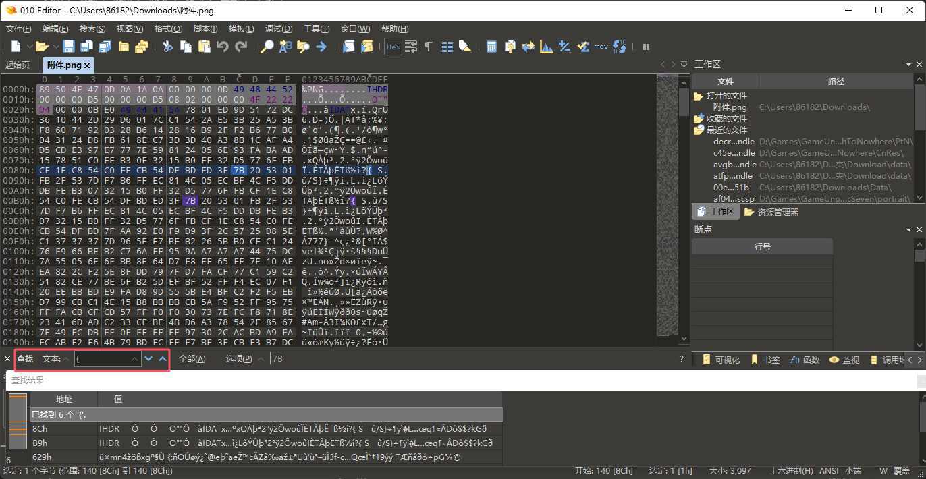This screenshot has height=479, width=926.
Task: Redo the last edit
Action: [x=241, y=47]
